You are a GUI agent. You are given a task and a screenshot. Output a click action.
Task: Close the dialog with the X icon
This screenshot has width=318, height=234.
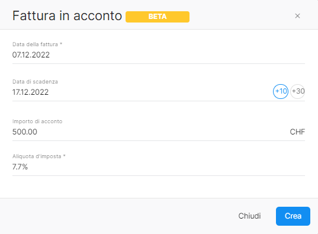tap(297, 16)
